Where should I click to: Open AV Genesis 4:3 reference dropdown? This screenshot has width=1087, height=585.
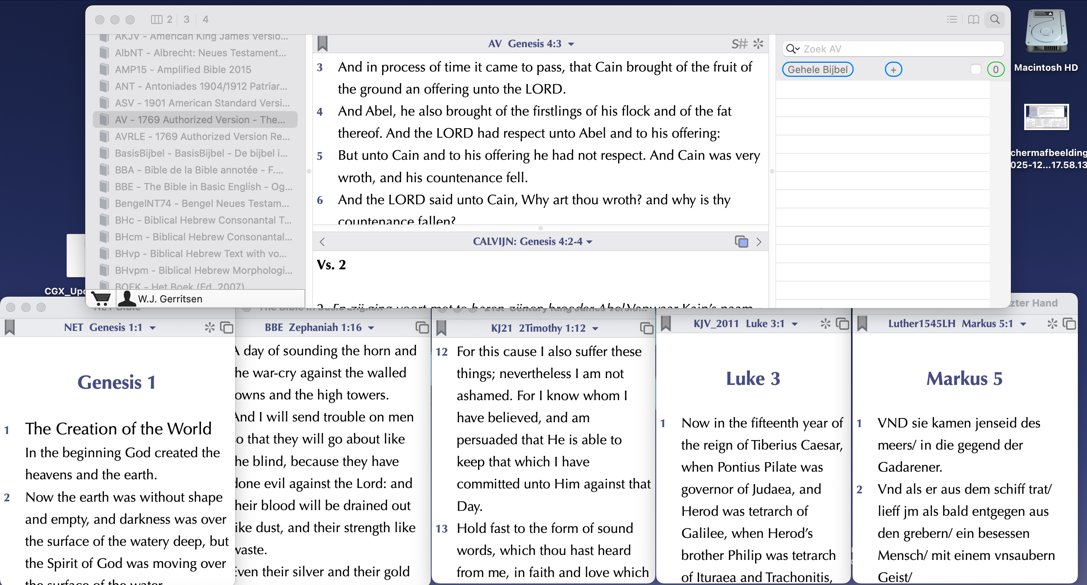click(571, 44)
